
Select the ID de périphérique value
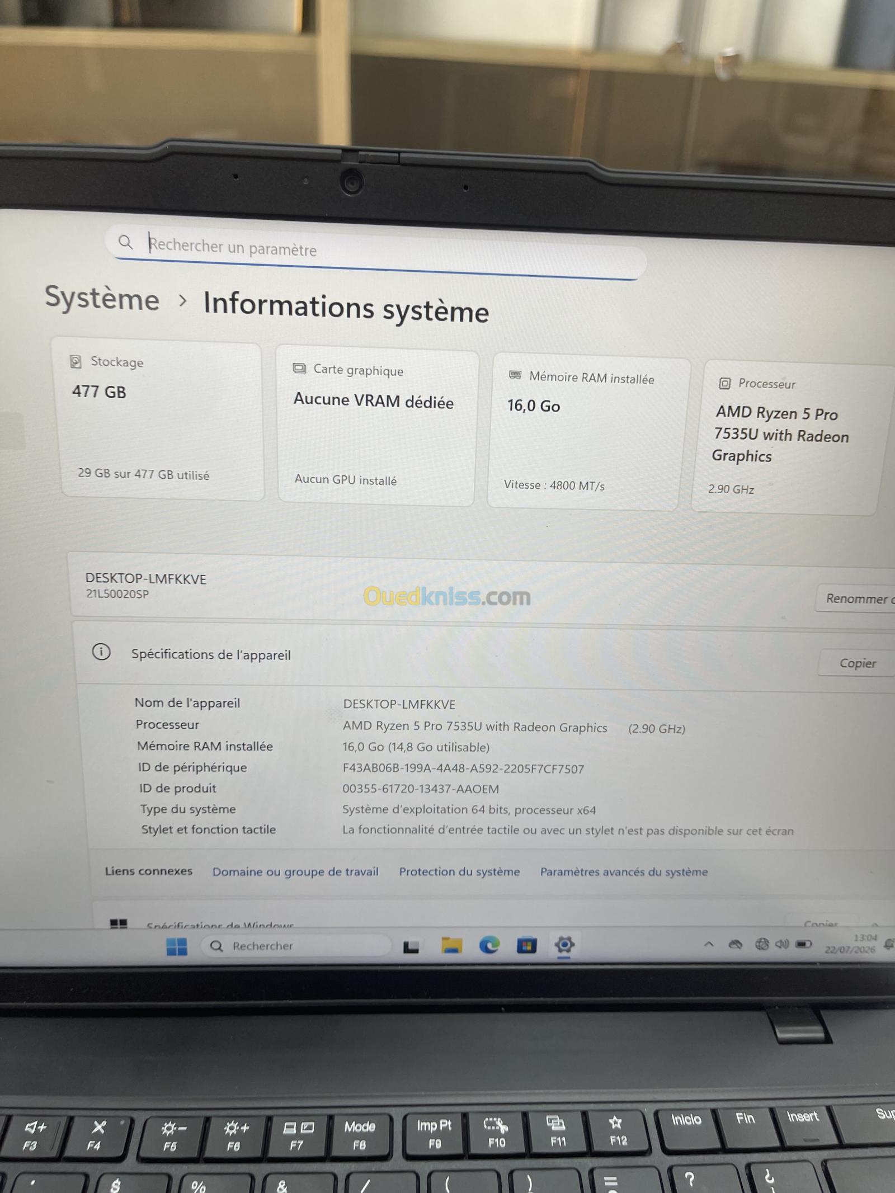coord(463,768)
